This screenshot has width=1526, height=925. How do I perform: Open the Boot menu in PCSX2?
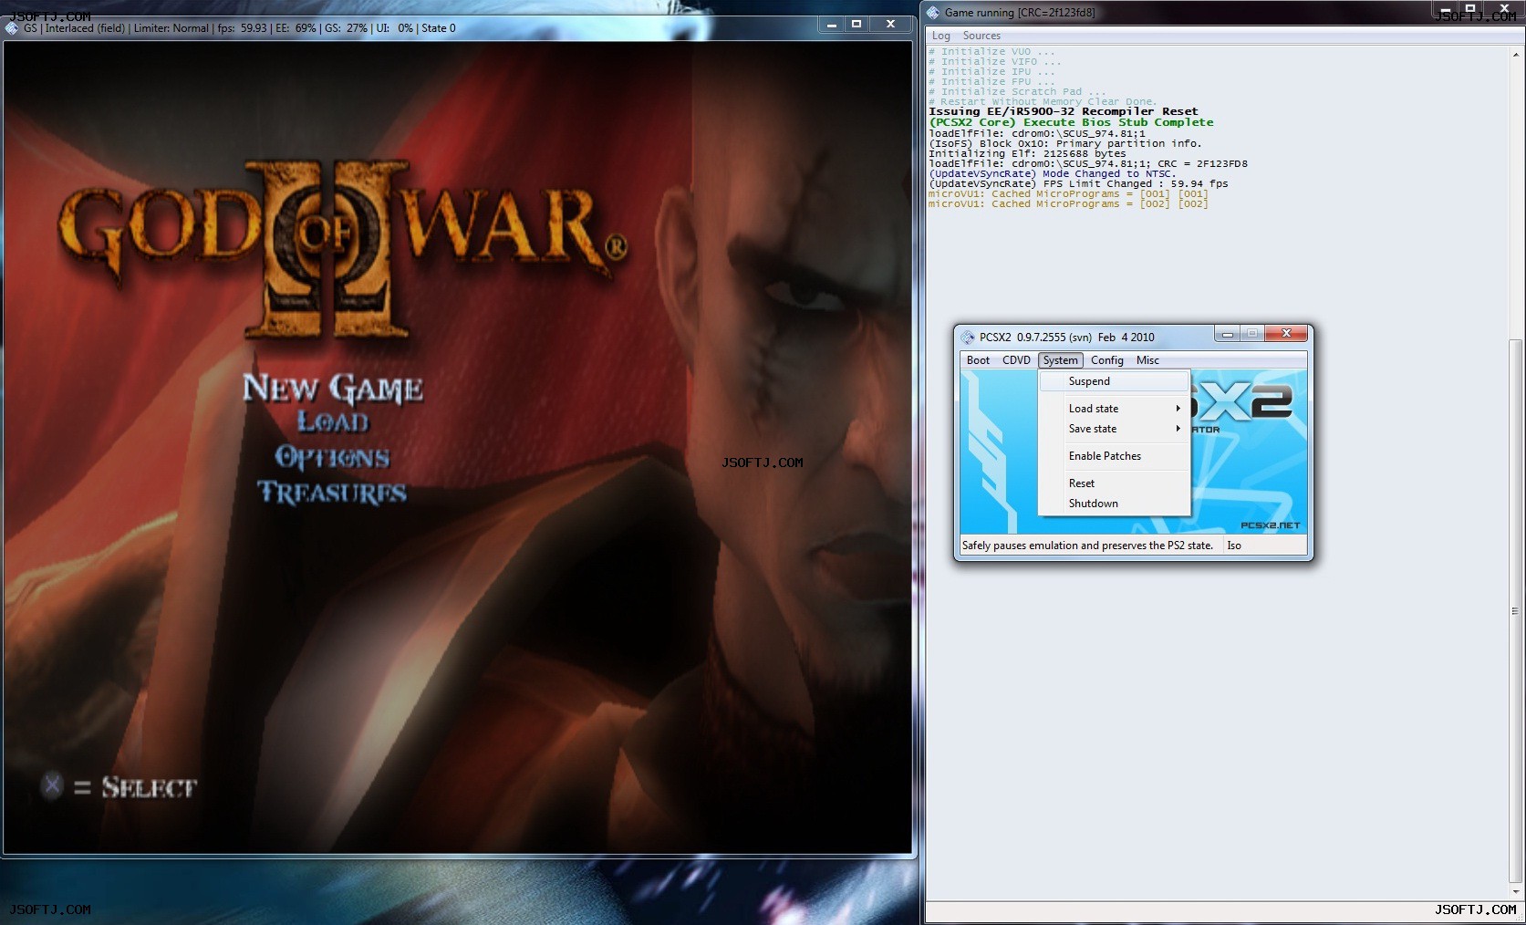[978, 360]
